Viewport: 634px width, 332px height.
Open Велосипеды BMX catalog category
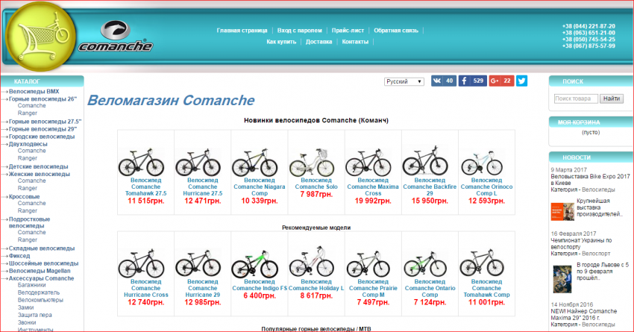coord(34,91)
